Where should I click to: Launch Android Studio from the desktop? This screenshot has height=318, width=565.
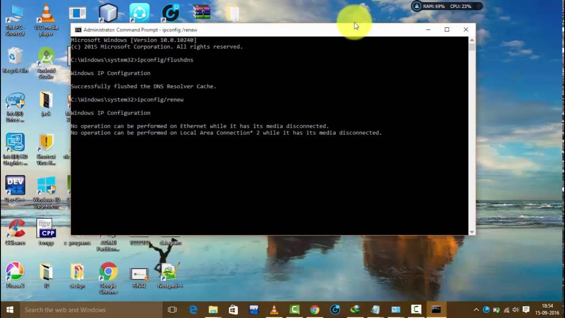pyautogui.click(x=46, y=63)
